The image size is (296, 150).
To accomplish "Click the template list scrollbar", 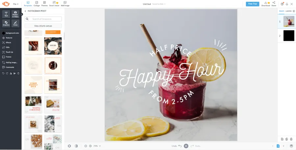I will (x=64, y=36).
